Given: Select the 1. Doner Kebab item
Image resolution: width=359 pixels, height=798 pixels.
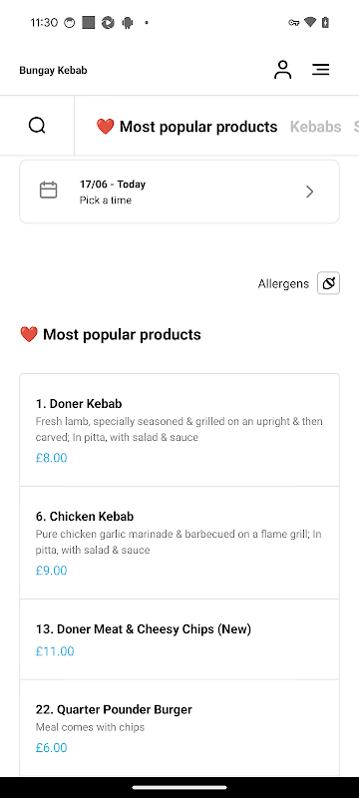Looking at the screenshot, I should [x=179, y=430].
